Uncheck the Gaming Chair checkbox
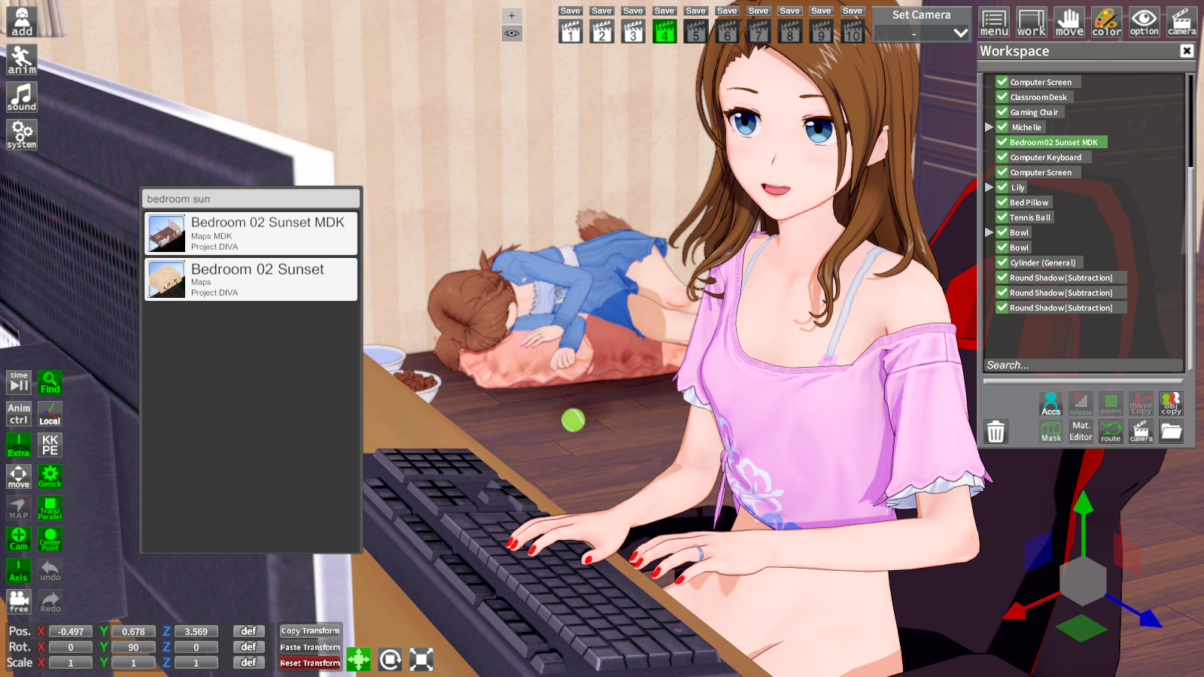 pyautogui.click(x=1002, y=111)
